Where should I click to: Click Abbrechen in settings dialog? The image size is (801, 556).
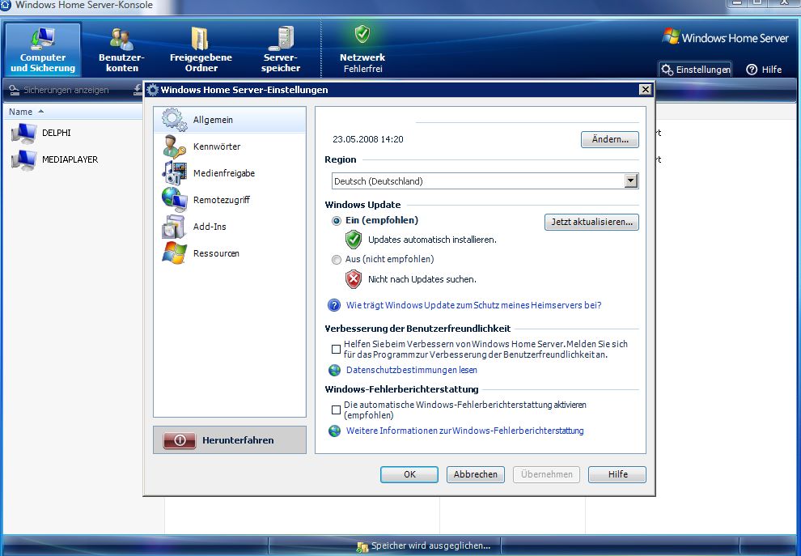pyautogui.click(x=476, y=474)
